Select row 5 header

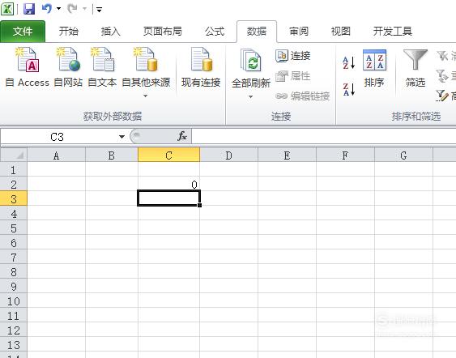coord(14,228)
